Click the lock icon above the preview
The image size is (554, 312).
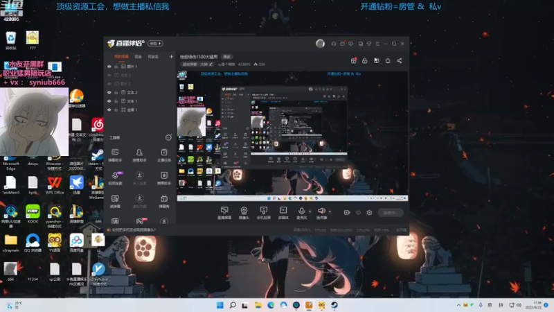click(x=365, y=61)
